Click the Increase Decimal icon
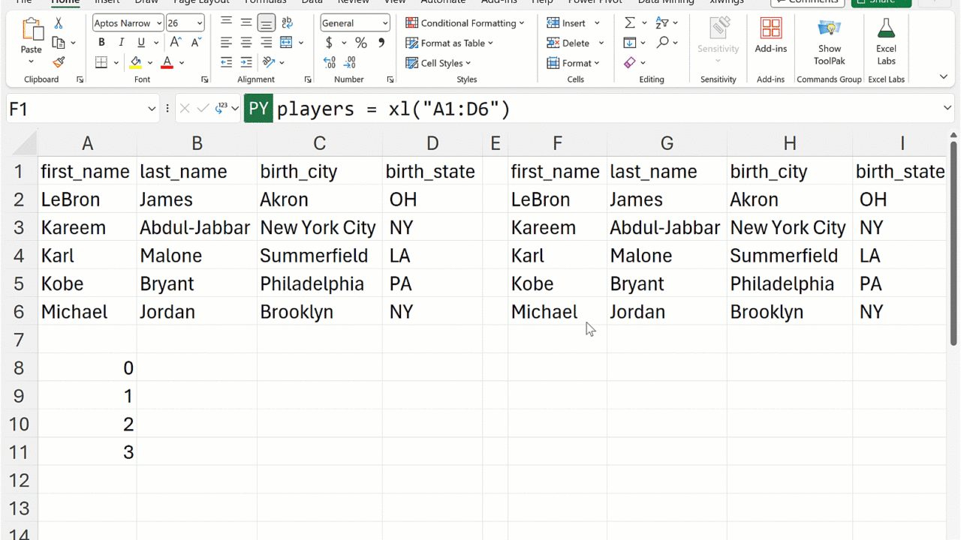 pyautogui.click(x=330, y=63)
